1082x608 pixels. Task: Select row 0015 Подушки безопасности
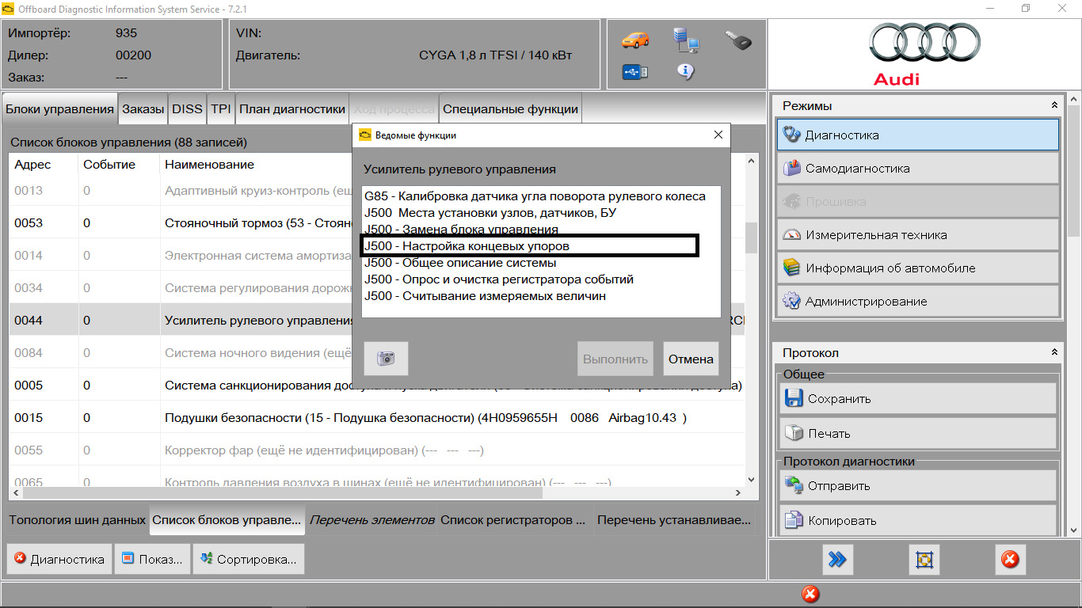click(x=377, y=418)
